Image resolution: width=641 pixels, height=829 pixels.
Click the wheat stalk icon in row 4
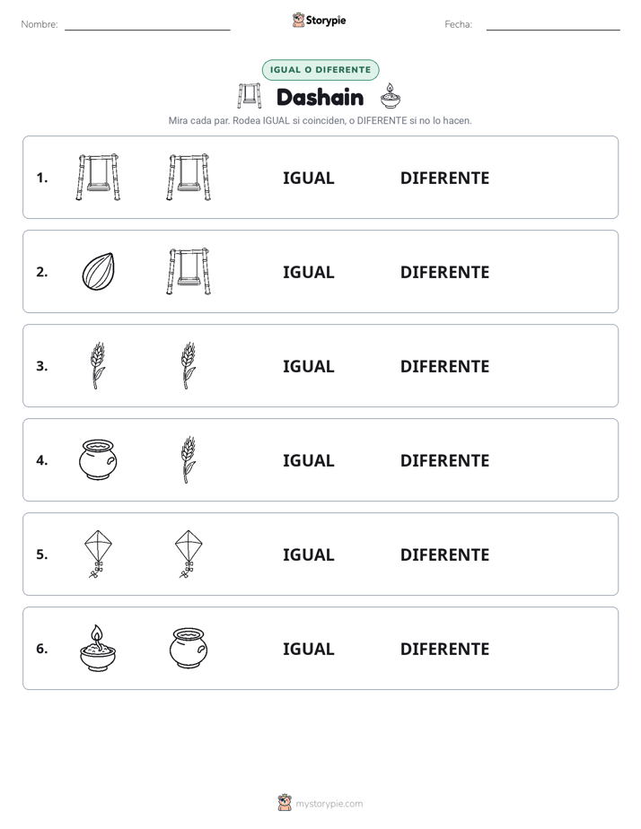pyautogui.click(x=189, y=459)
